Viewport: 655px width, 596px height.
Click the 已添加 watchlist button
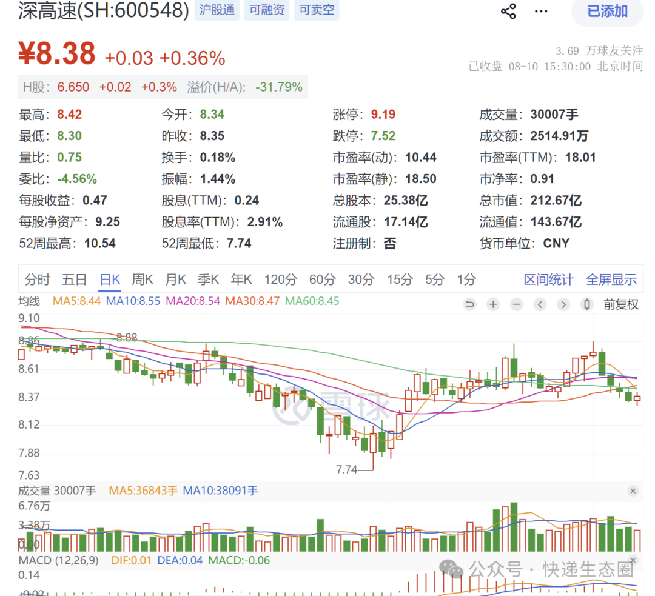(607, 12)
